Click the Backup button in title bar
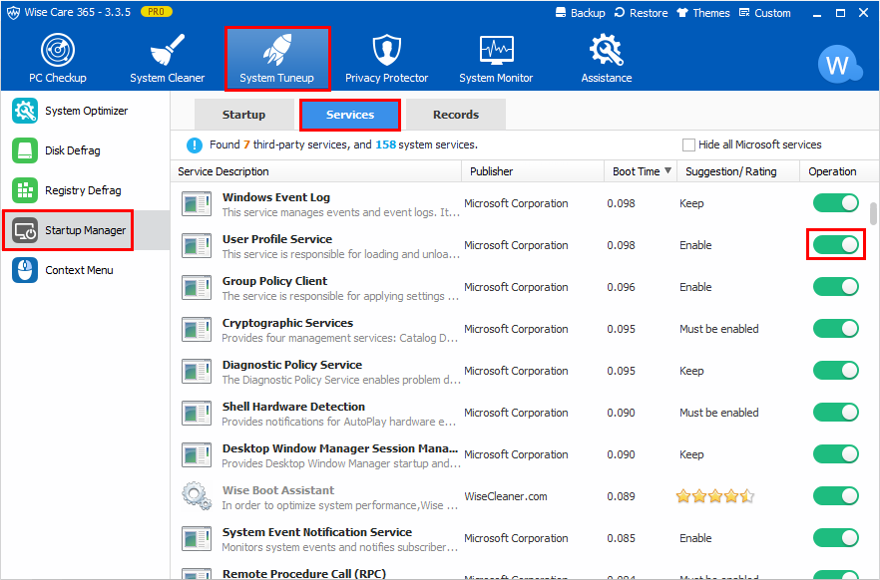Image resolution: width=880 pixels, height=580 pixels. 580,13
